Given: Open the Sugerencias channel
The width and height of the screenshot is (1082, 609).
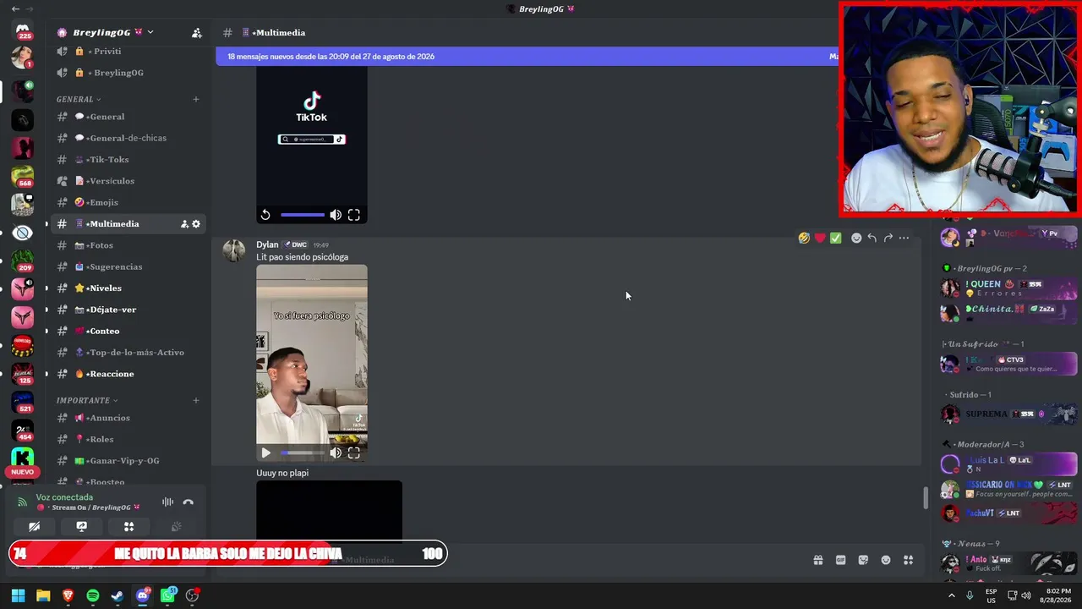Looking at the screenshot, I should 127,266.
